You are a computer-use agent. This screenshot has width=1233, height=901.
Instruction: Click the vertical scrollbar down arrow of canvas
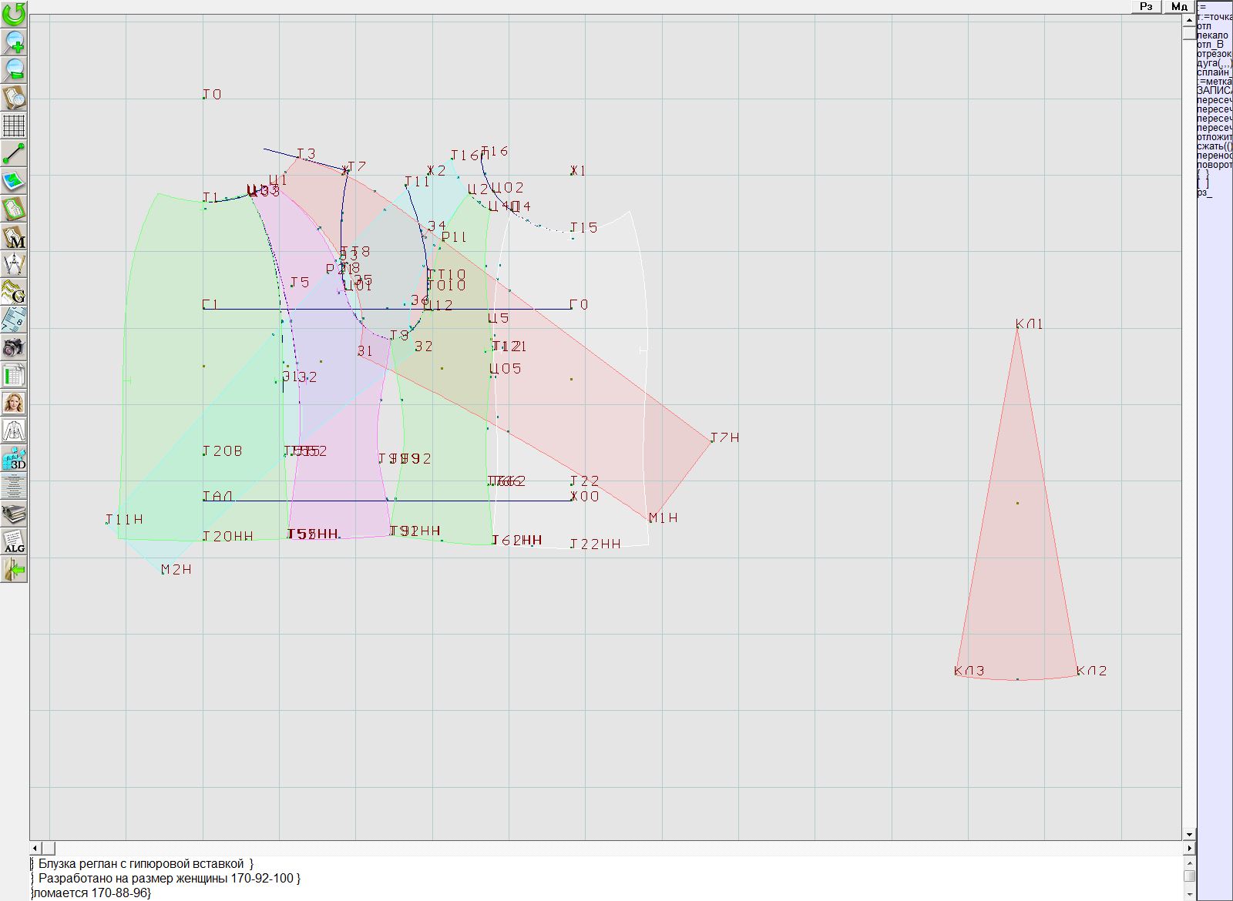point(1189,834)
